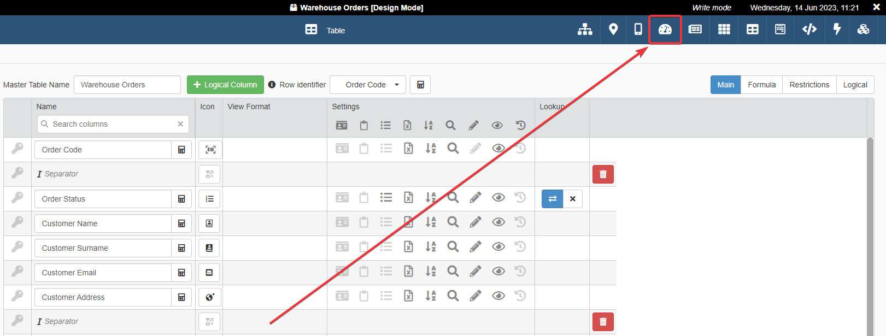Click the map location pin icon
Screen dimensions: 886x336
tap(613, 30)
